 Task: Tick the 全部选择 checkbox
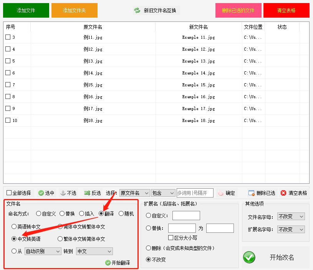tap(9, 193)
